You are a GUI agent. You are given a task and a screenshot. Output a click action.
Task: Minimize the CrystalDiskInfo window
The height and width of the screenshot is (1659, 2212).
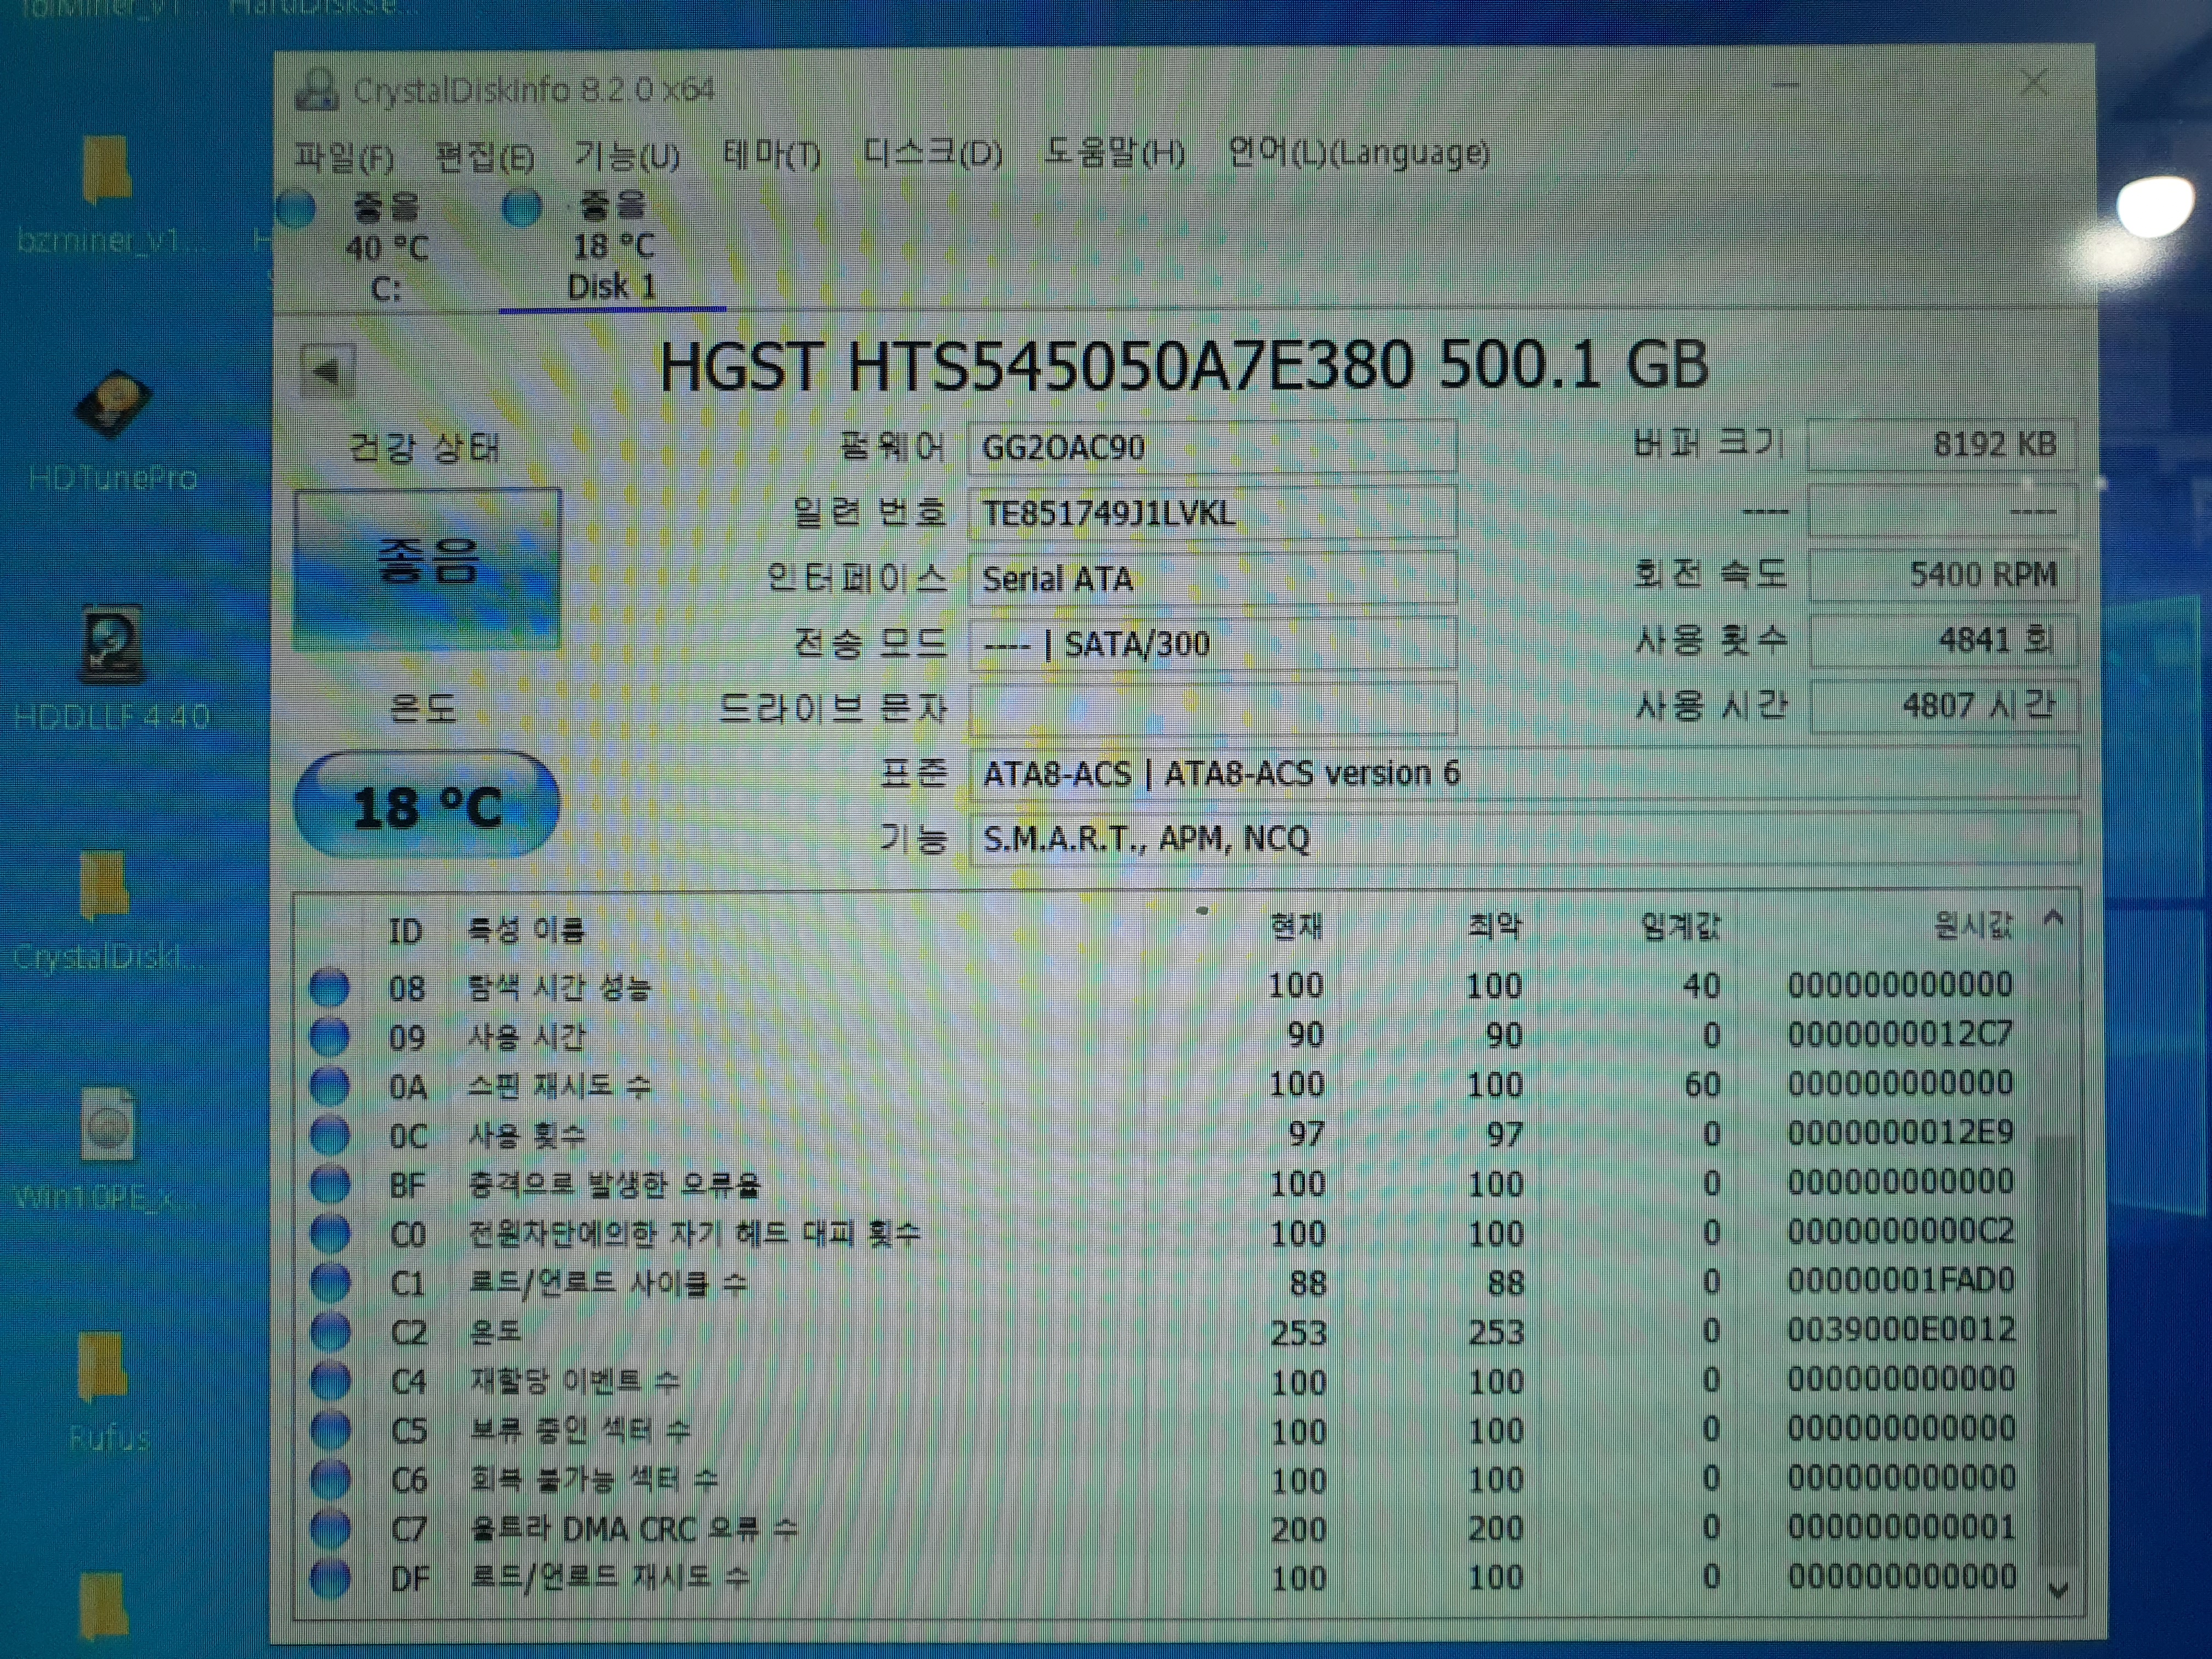(1786, 86)
